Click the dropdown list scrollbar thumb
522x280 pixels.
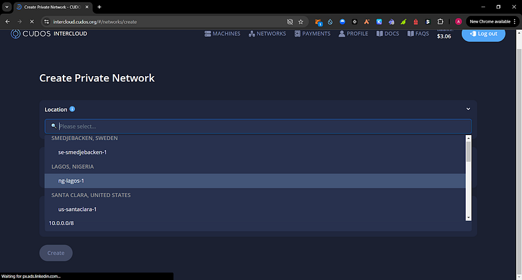point(468,152)
